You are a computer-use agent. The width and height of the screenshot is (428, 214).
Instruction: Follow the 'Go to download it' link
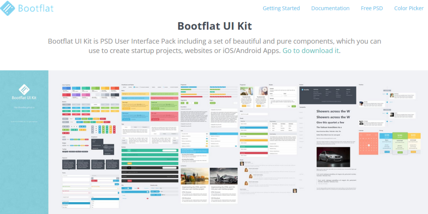311,50
